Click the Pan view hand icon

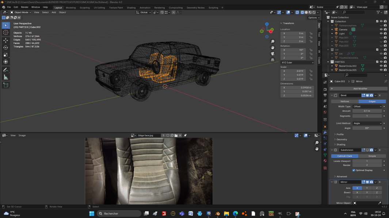point(272,47)
